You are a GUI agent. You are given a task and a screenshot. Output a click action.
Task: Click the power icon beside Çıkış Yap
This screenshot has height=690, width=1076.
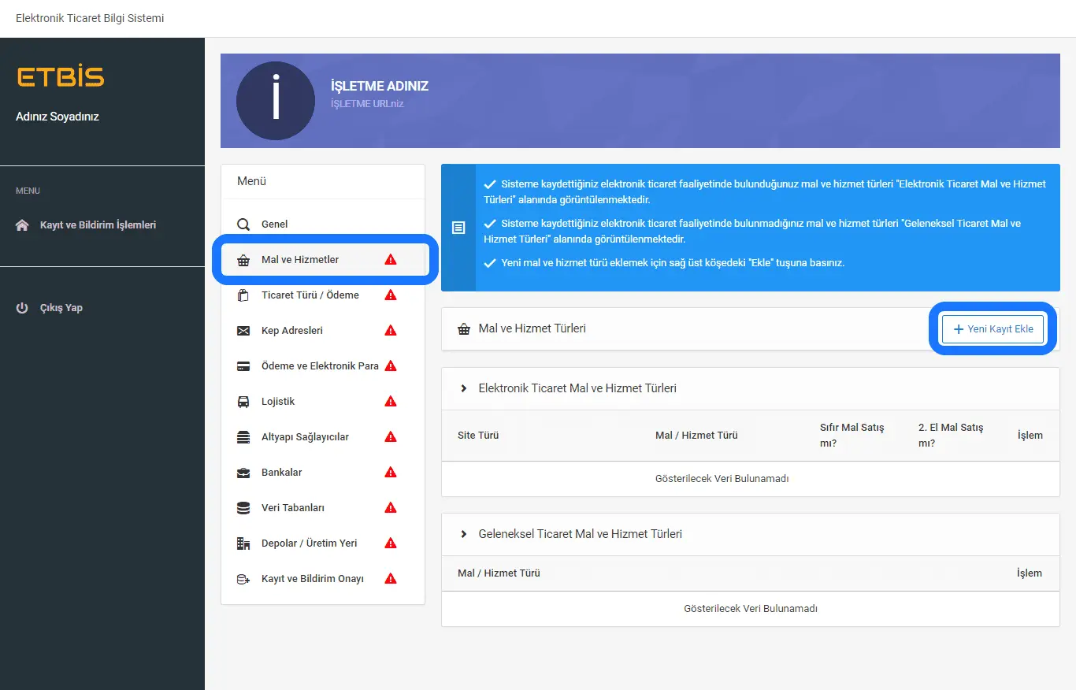pos(22,308)
